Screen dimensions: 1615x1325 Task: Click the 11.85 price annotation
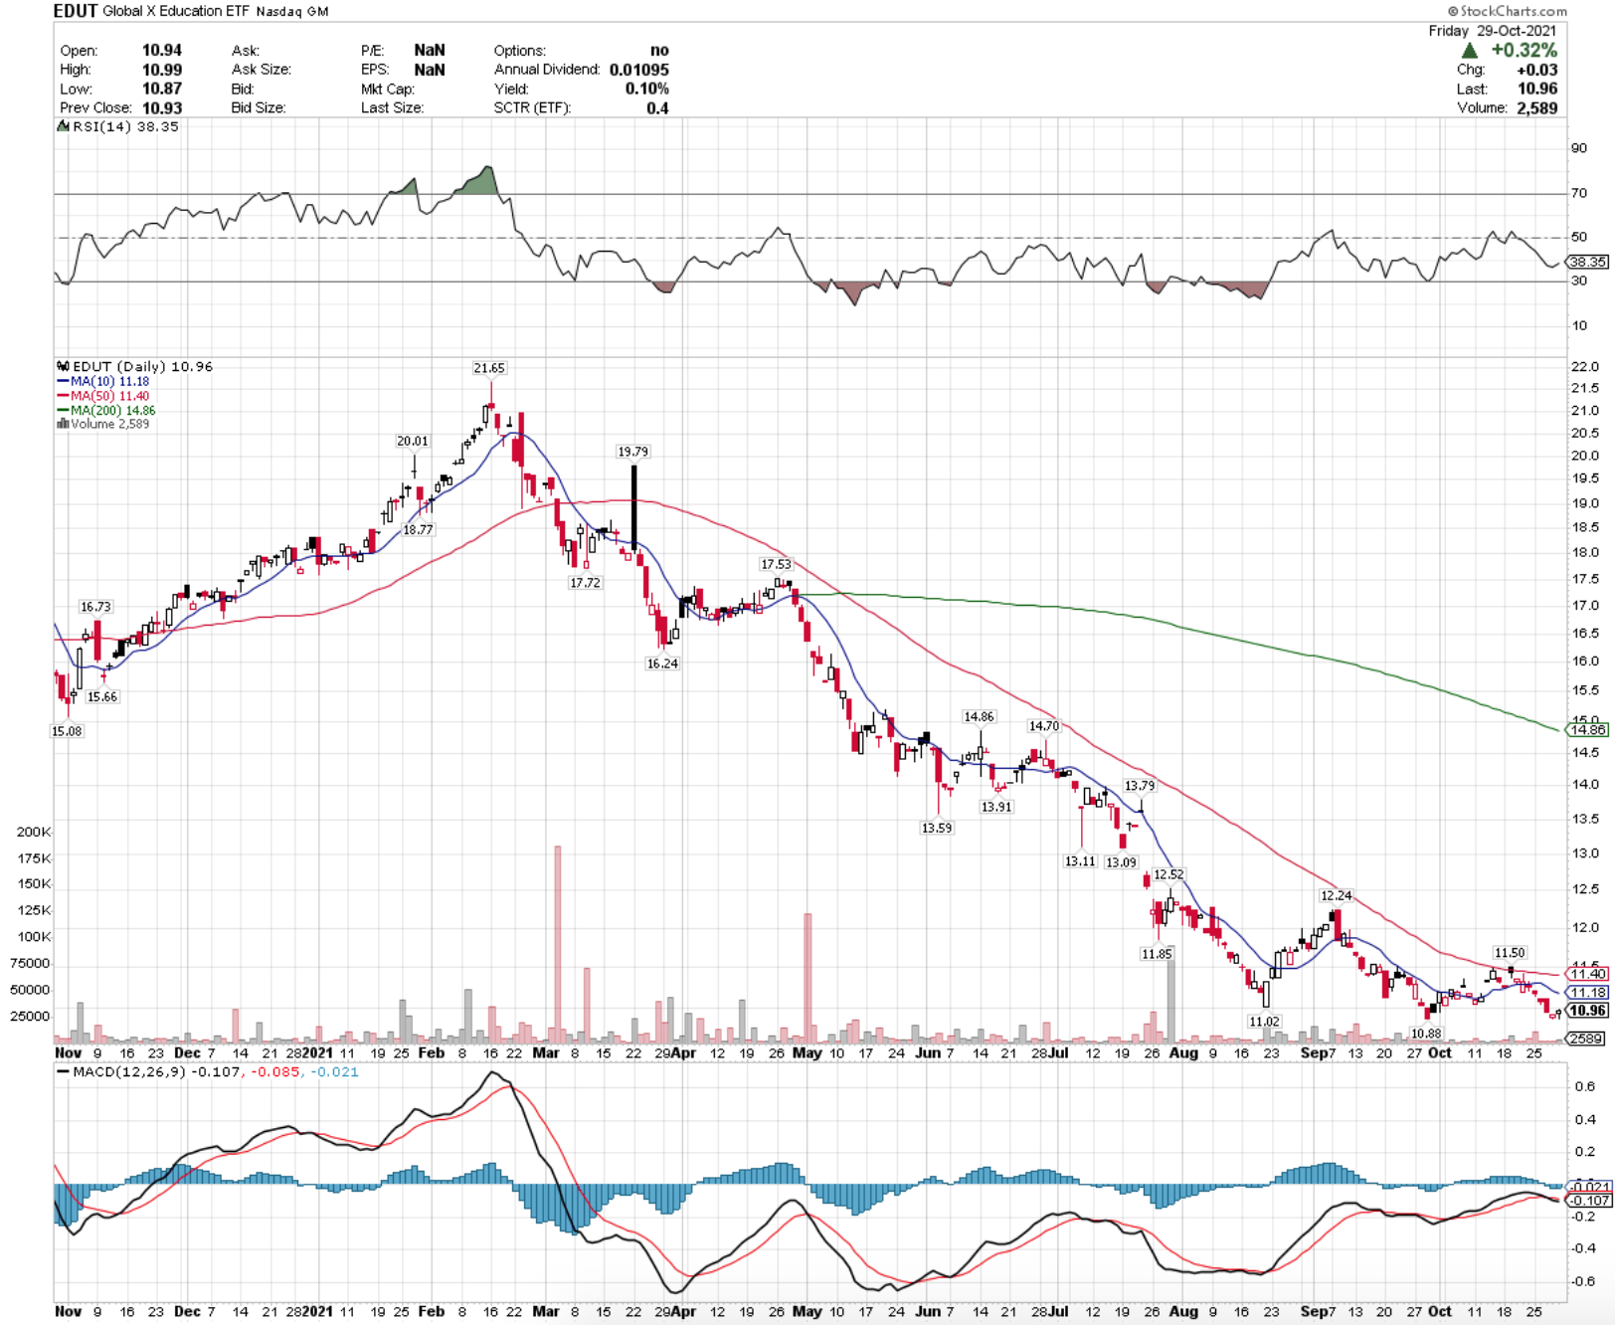(1157, 954)
